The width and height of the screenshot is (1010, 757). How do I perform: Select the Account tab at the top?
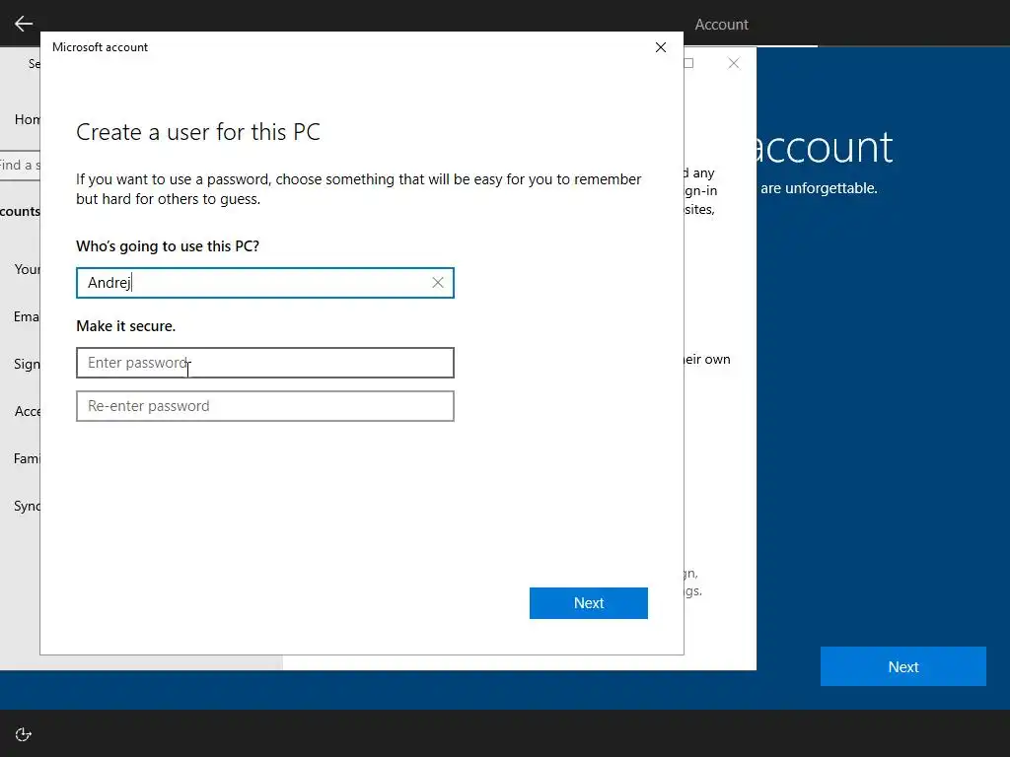coord(721,25)
